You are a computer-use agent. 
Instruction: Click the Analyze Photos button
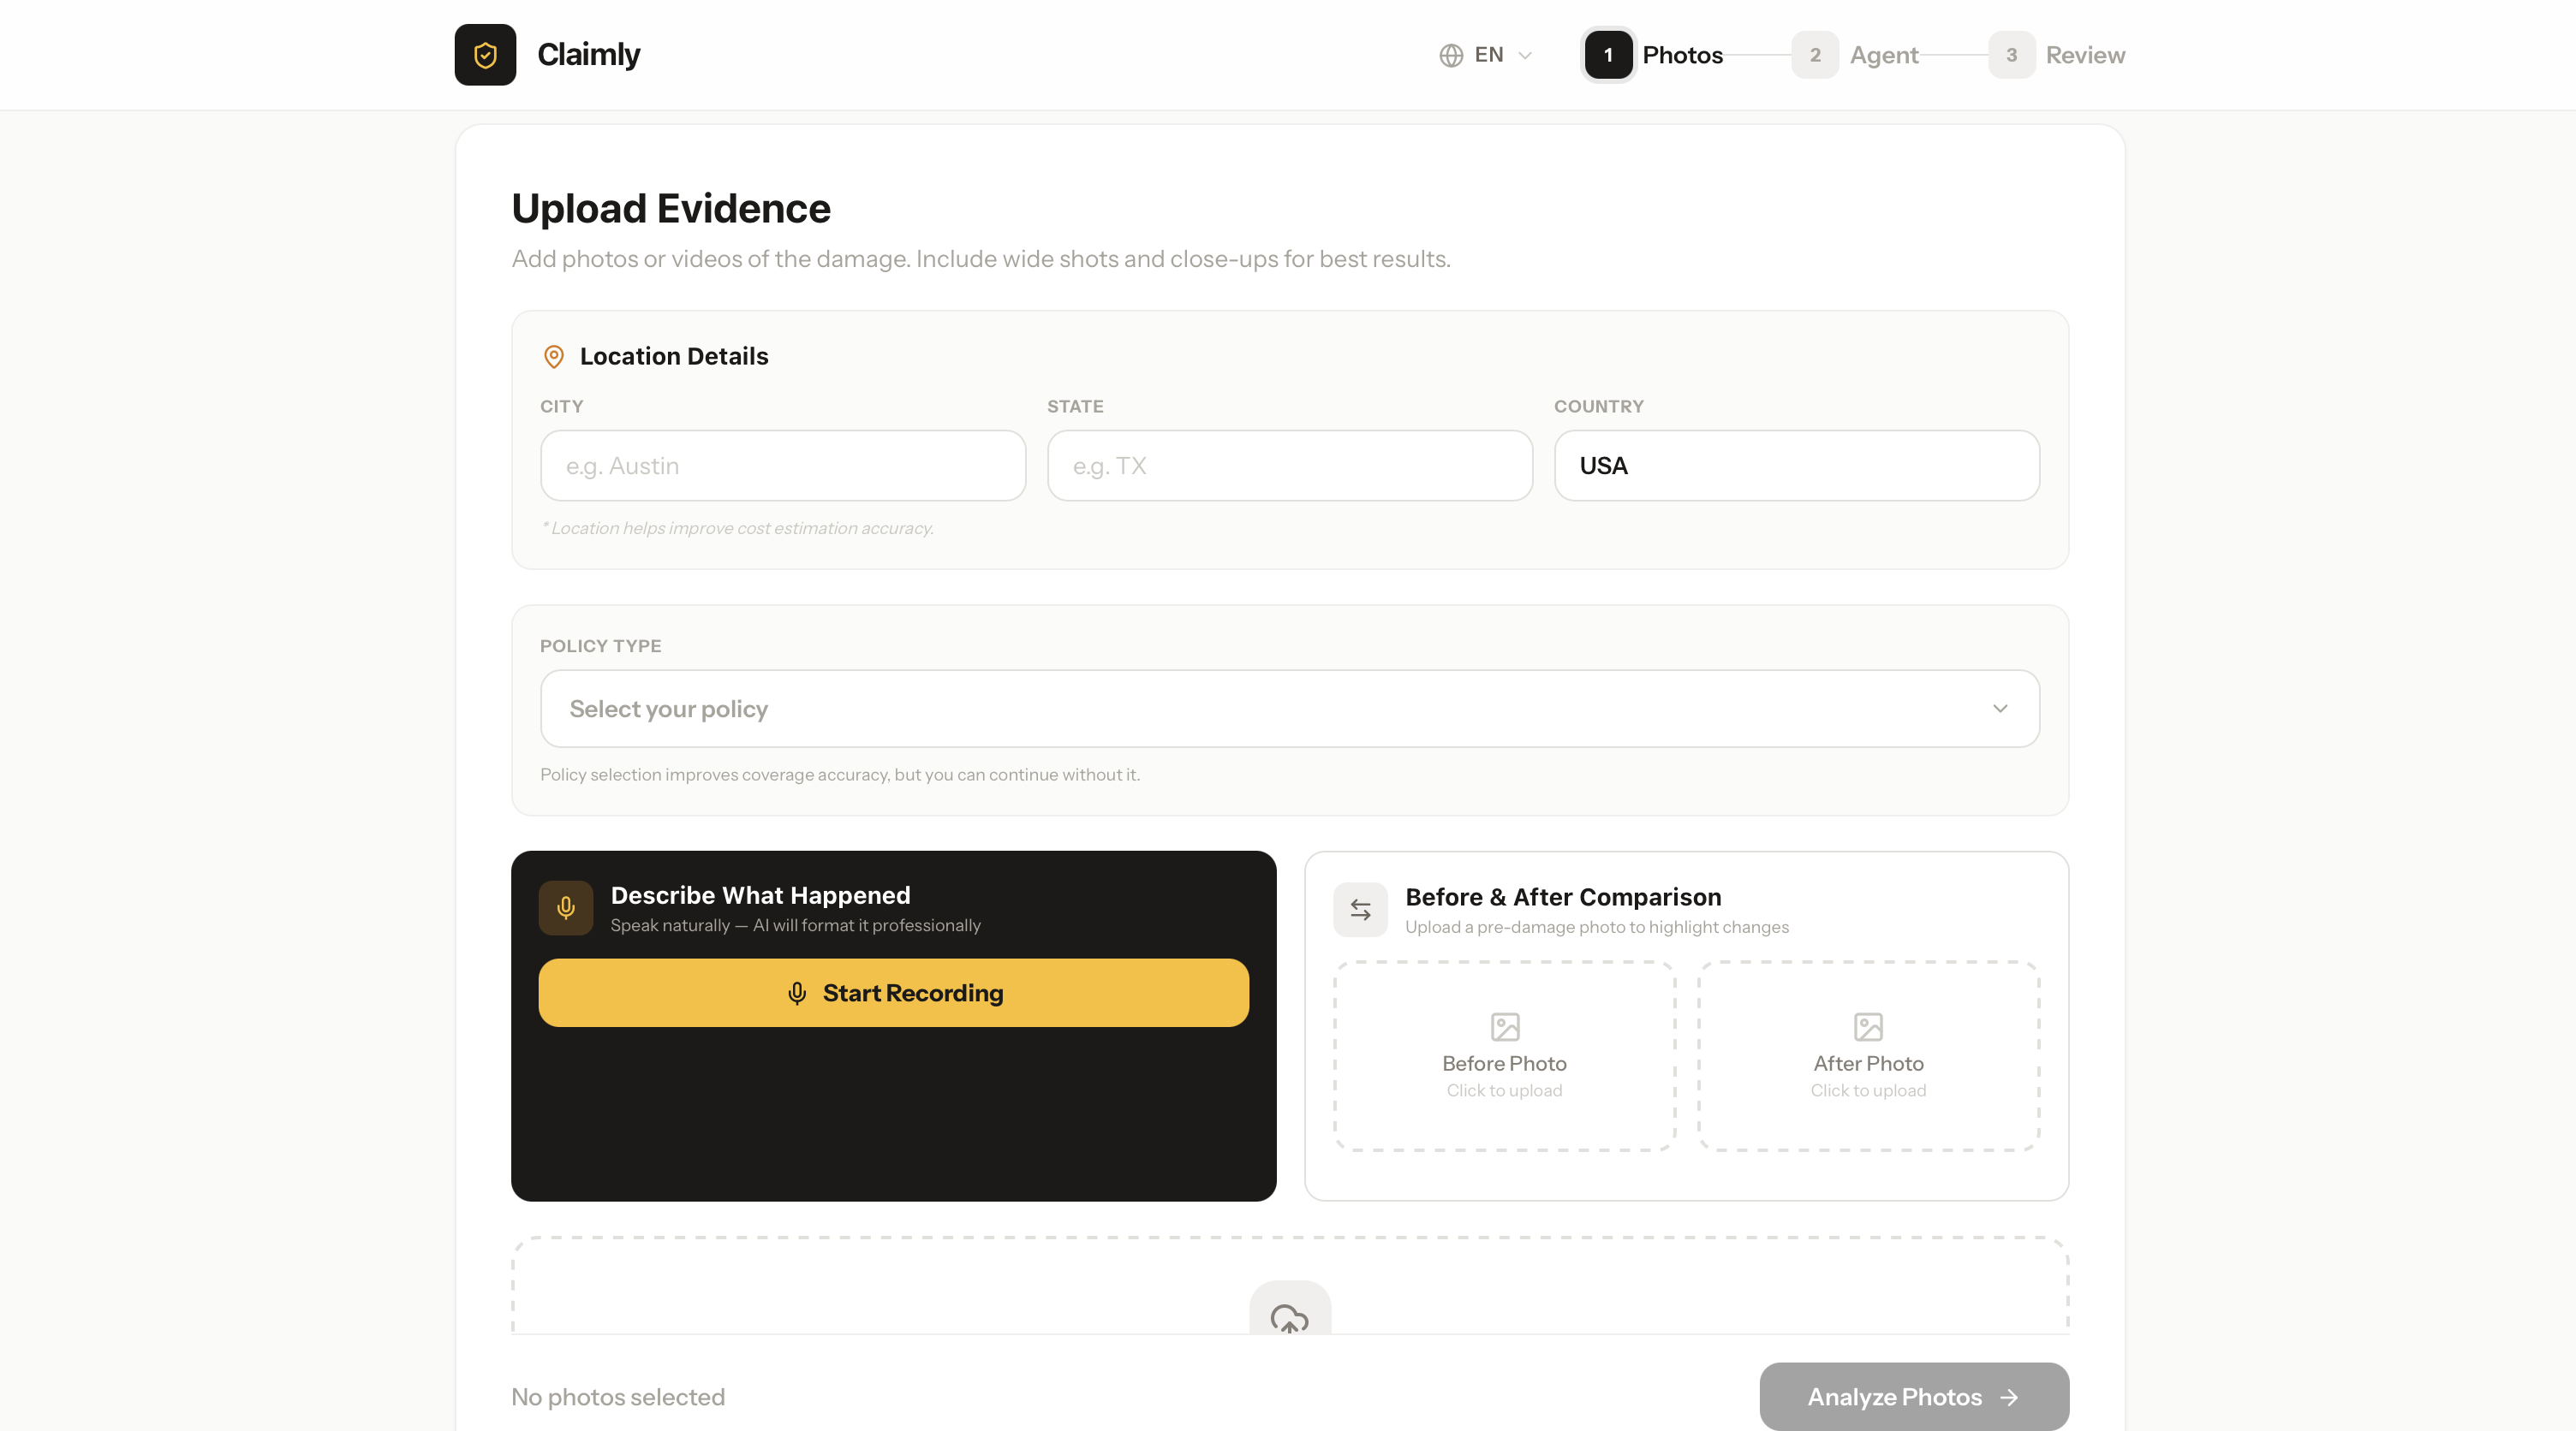tap(1913, 1396)
